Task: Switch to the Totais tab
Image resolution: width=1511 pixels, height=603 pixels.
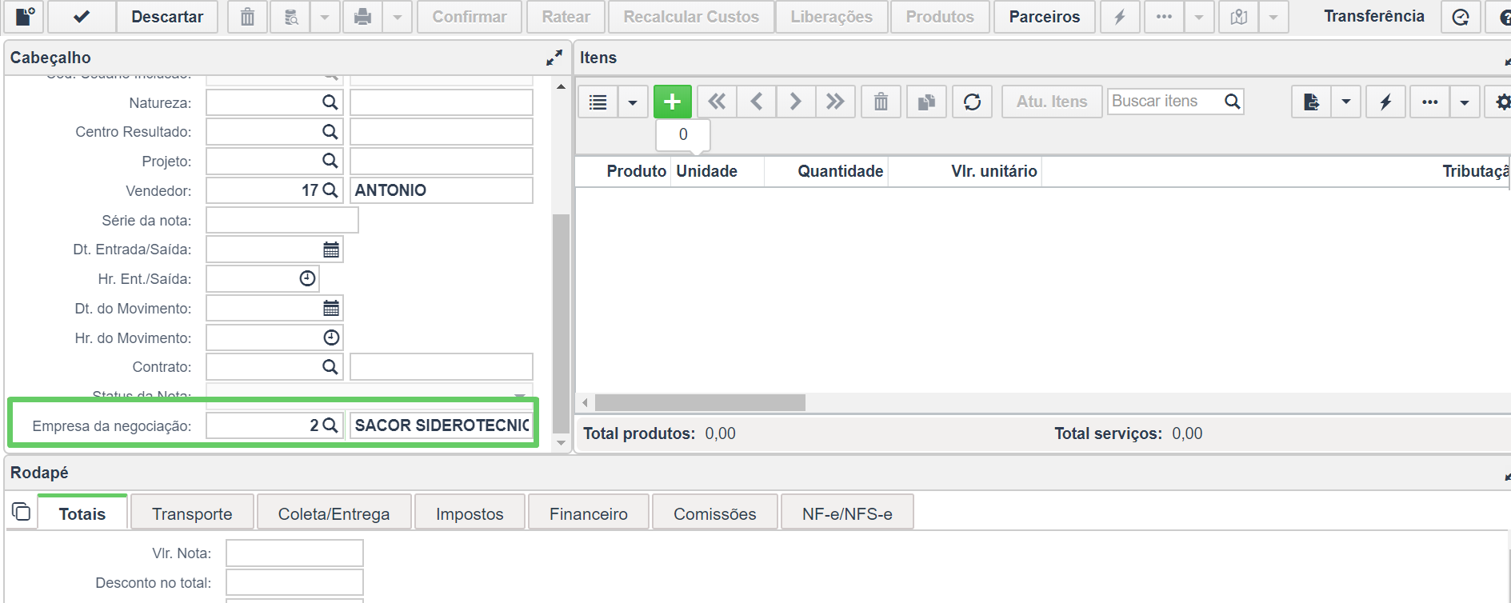Action: (x=82, y=513)
